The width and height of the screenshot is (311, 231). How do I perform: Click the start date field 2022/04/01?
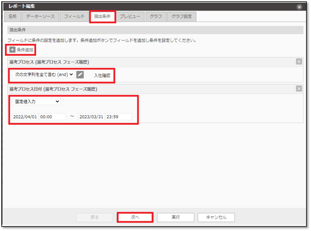[x=25, y=117]
